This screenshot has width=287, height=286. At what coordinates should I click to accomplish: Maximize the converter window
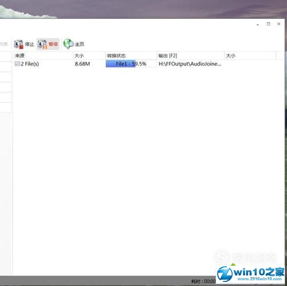coord(268,24)
